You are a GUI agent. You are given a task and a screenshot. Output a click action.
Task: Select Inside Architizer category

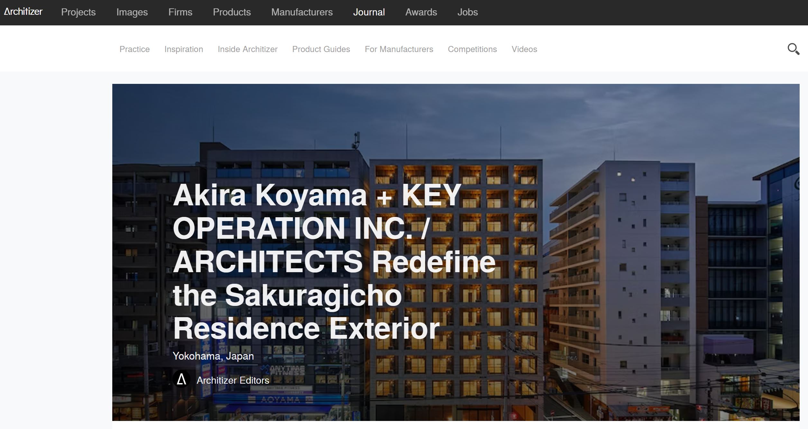click(x=247, y=49)
